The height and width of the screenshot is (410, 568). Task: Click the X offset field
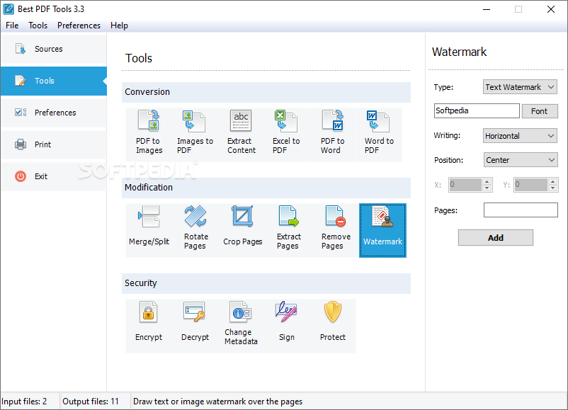(465, 185)
